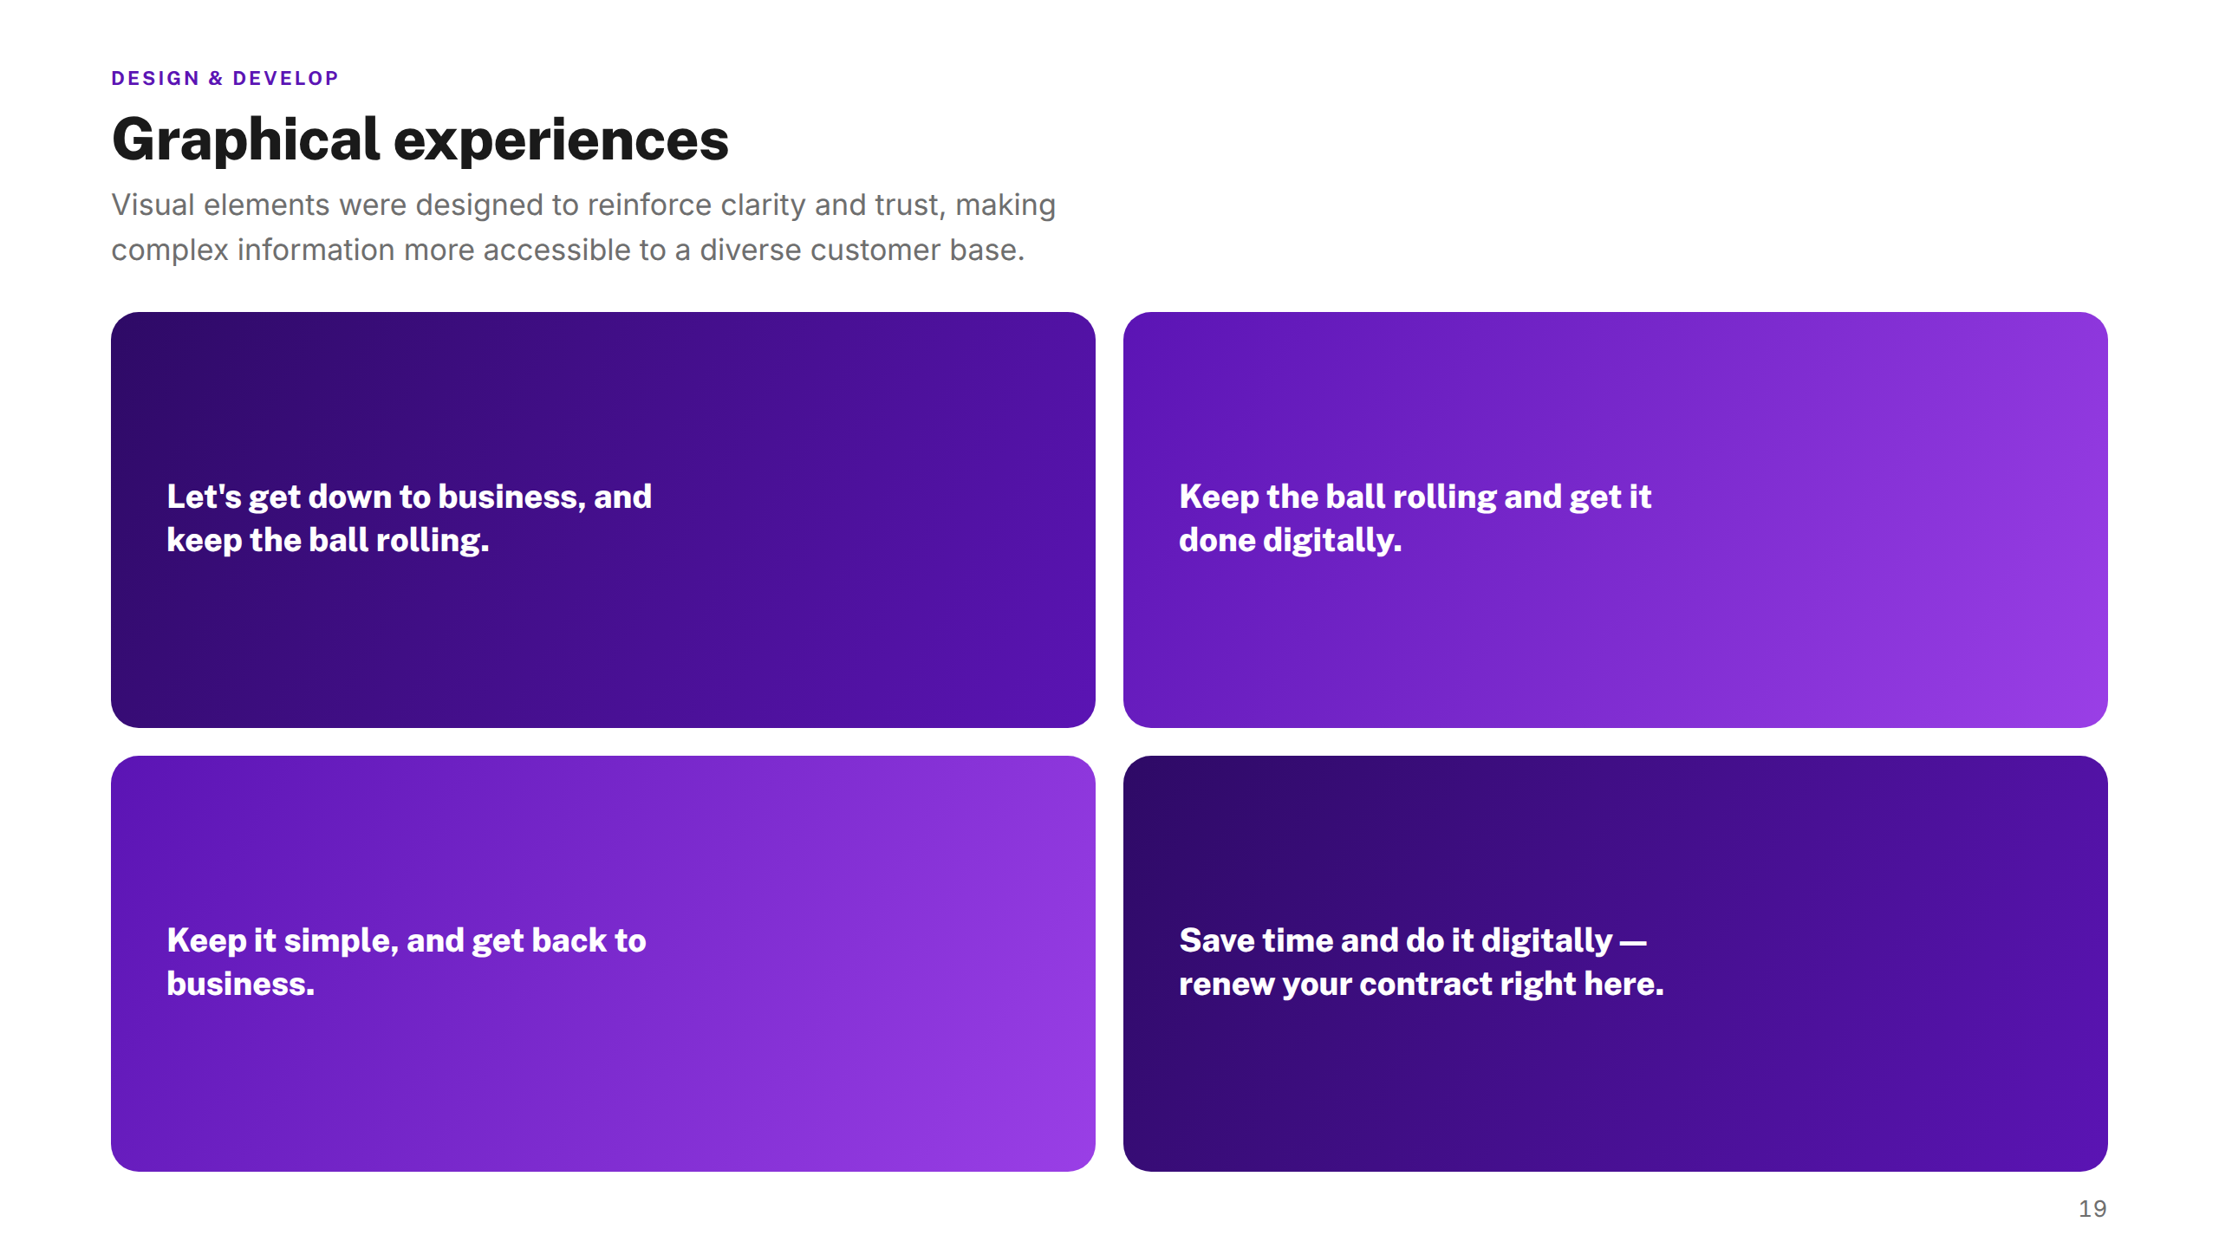Click Save time and do it digitally line
The height and width of the screenshot is (1248, 2219).
1412,940
